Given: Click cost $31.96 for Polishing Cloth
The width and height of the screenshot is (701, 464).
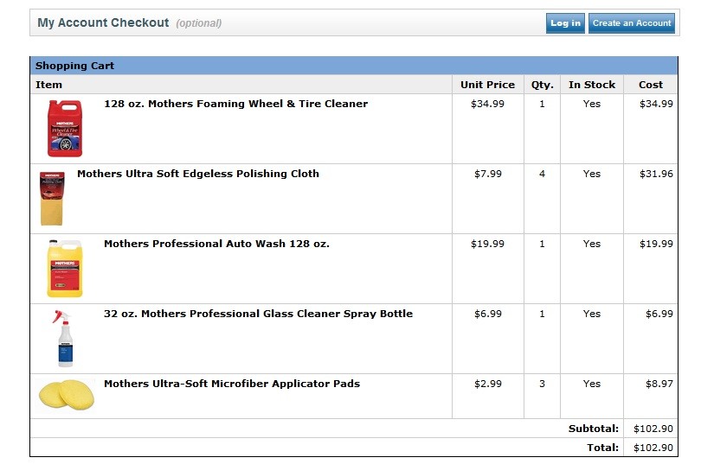Looking at the screenshot, I should coord(656,174).
